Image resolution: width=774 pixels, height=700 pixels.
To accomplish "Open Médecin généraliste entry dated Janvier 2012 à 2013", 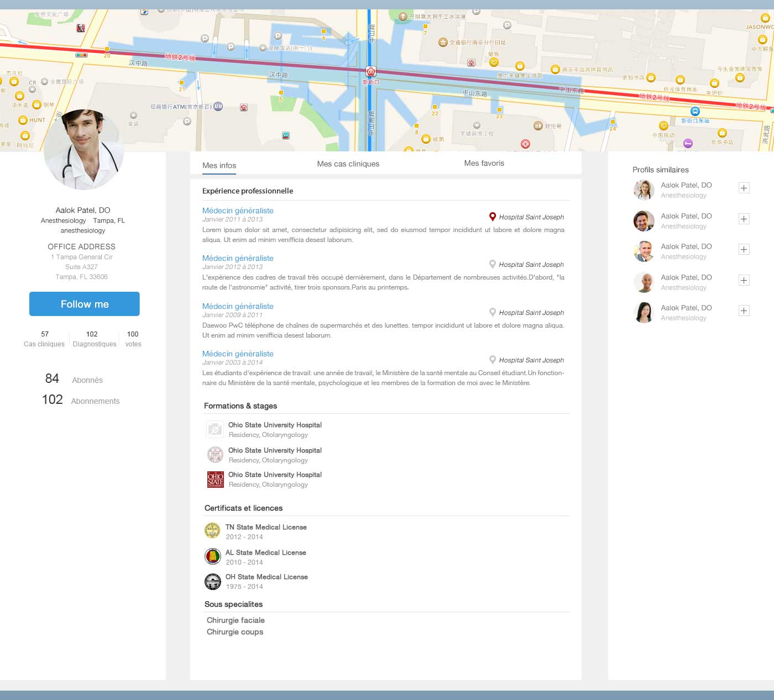I will [x=238, y=258].
